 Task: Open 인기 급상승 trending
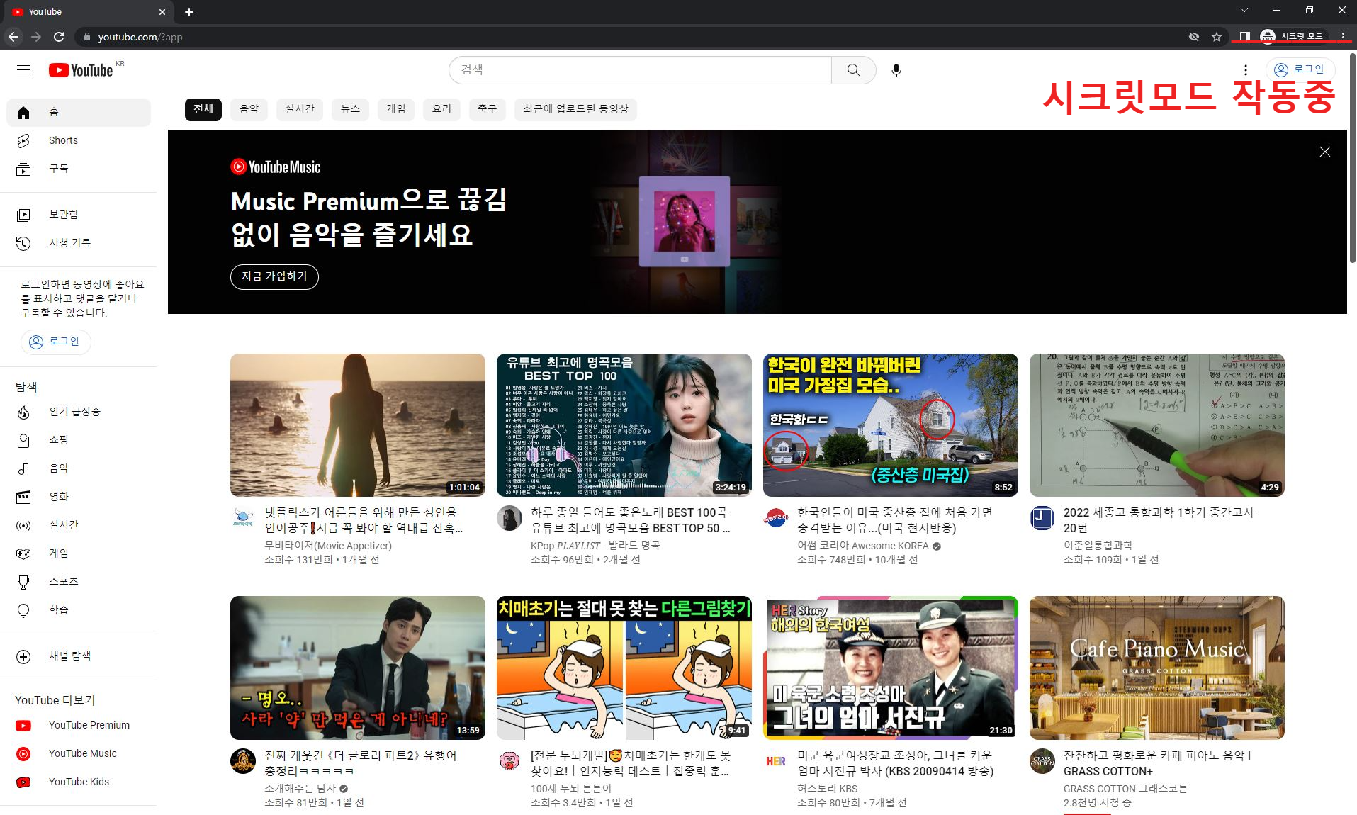(x=79, y=412)
